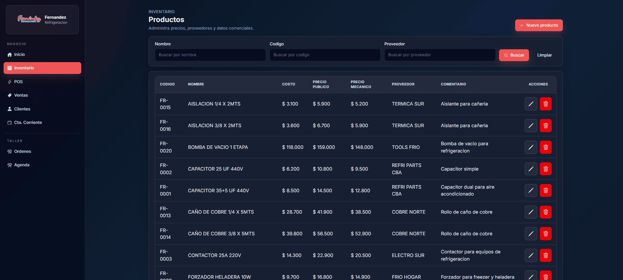Edit the CONTACTOR 25A 220V product
623x280 pixels.
(531, 255)
